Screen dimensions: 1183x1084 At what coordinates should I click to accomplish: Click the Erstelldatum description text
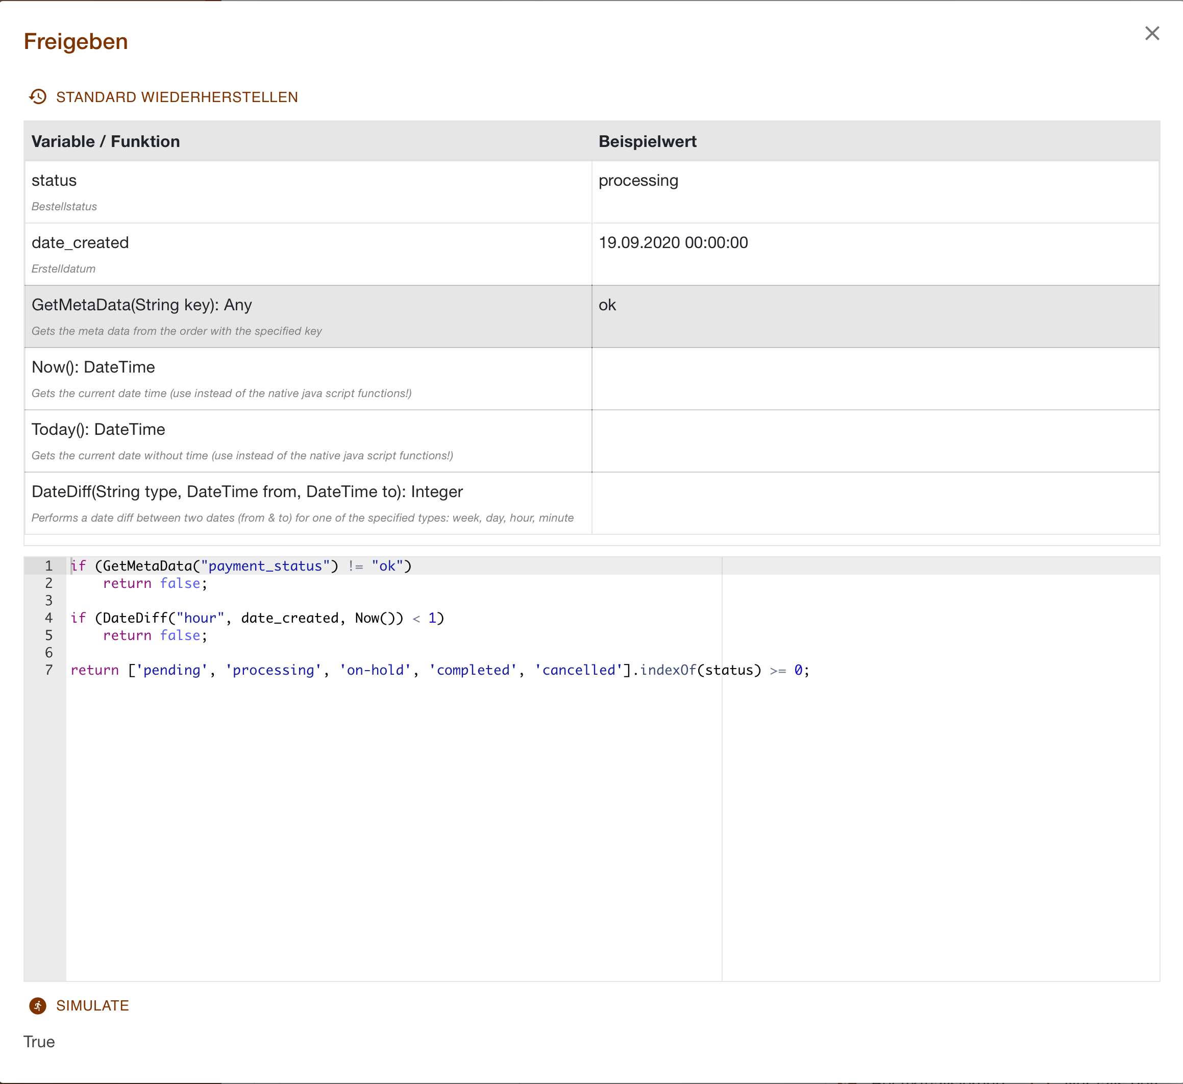click(63, 269)
